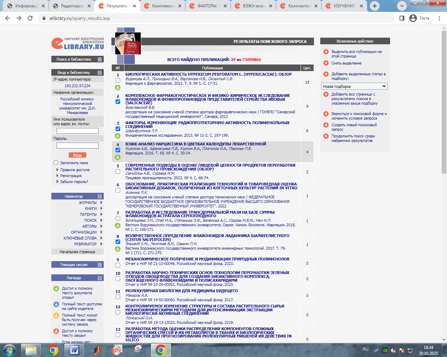Open MATLAB from the taskbar
Screen dimensions: 447x357
[96, 350]
